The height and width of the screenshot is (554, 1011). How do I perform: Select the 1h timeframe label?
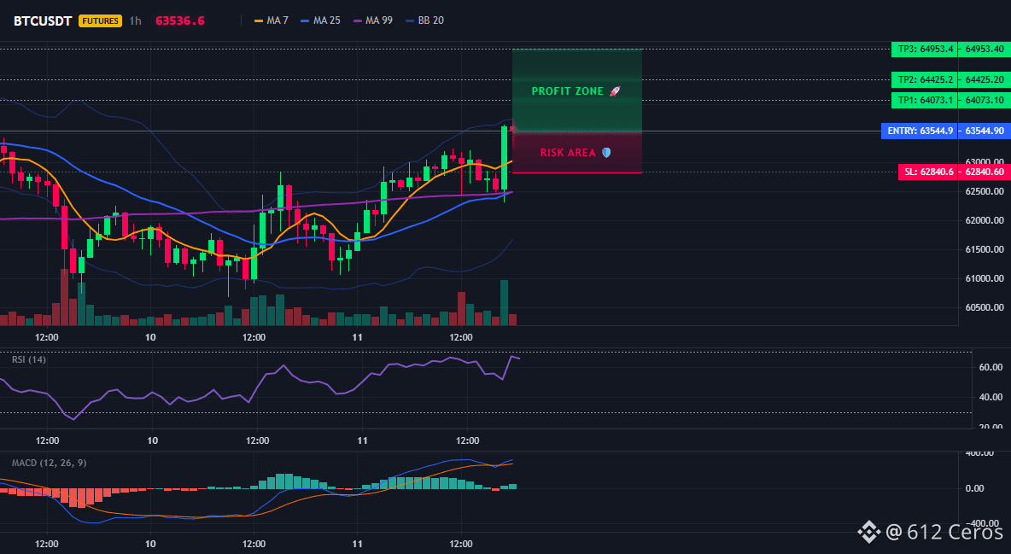(x=136, y=20)
